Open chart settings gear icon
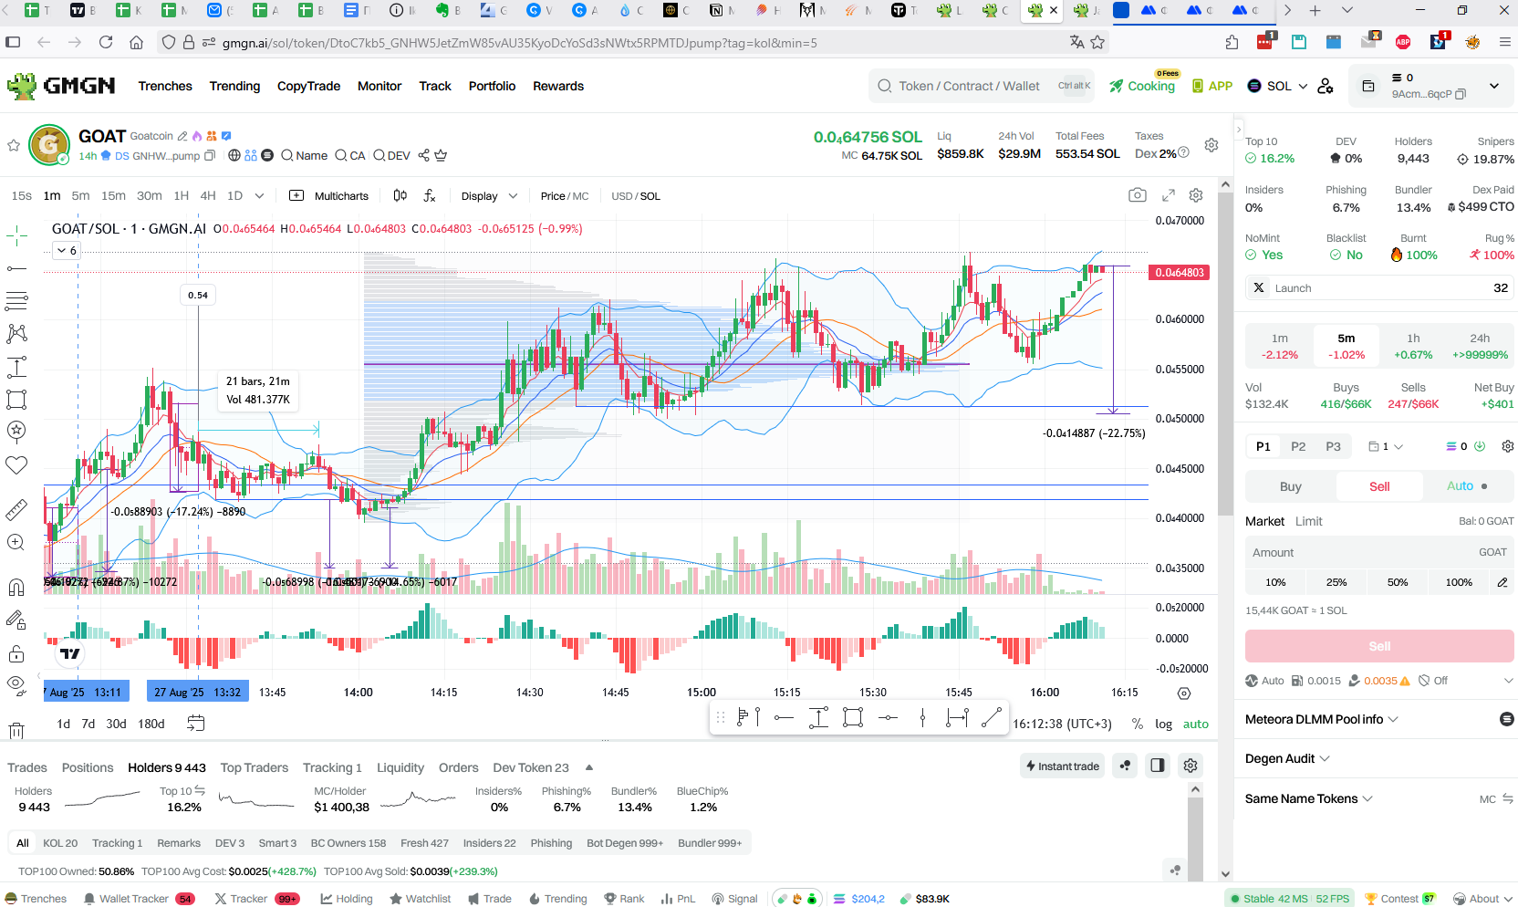 click(1196, 195)
